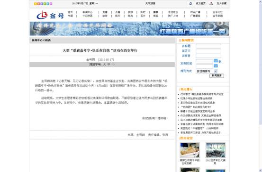This screenshot has height=172, width=262.
Task: Open 时尚 in the second navigation row
Action: click(130, 16)
